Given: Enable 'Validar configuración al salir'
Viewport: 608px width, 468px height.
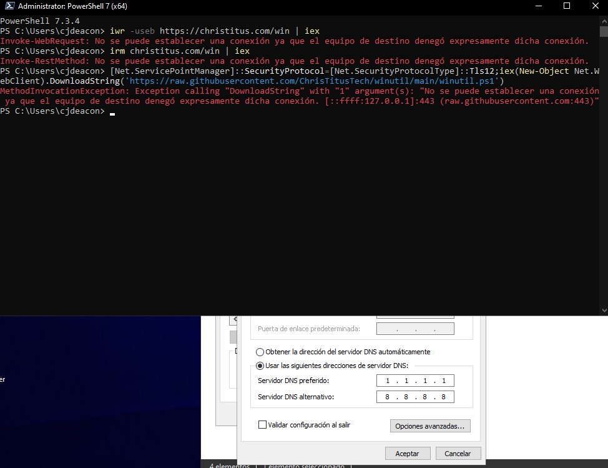Looking at the screenshot, I should (x=263, y=424).
